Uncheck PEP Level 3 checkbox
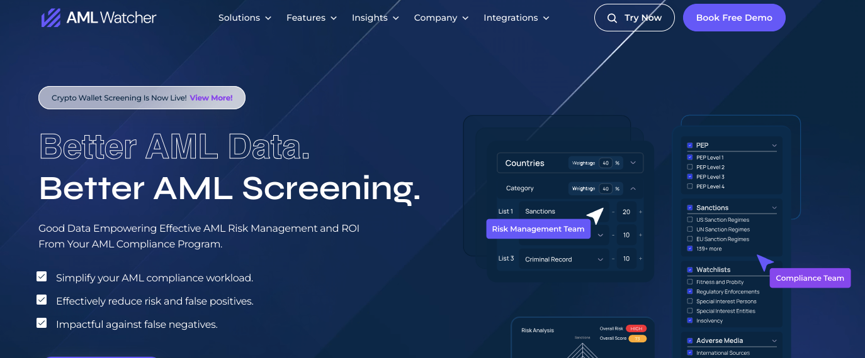 [690, 177]
